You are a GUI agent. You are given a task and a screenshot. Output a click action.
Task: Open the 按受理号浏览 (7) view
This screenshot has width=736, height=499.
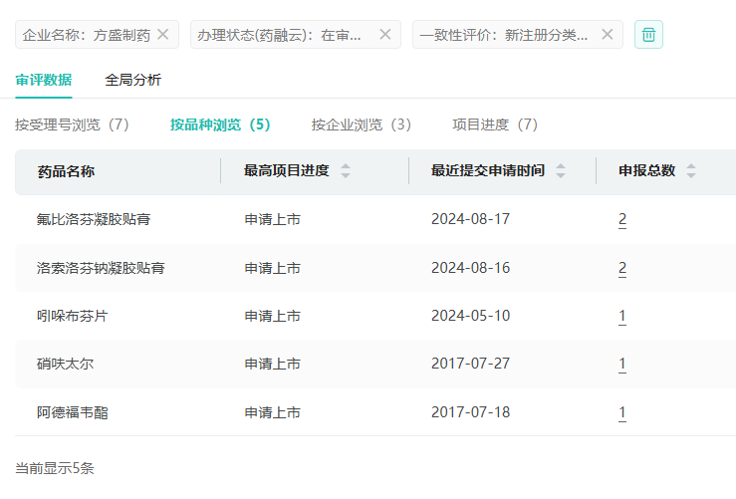72,125
